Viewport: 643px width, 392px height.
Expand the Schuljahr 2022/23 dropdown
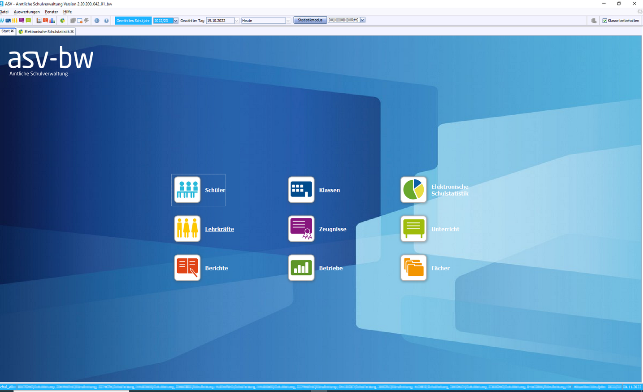coord(176,21)
